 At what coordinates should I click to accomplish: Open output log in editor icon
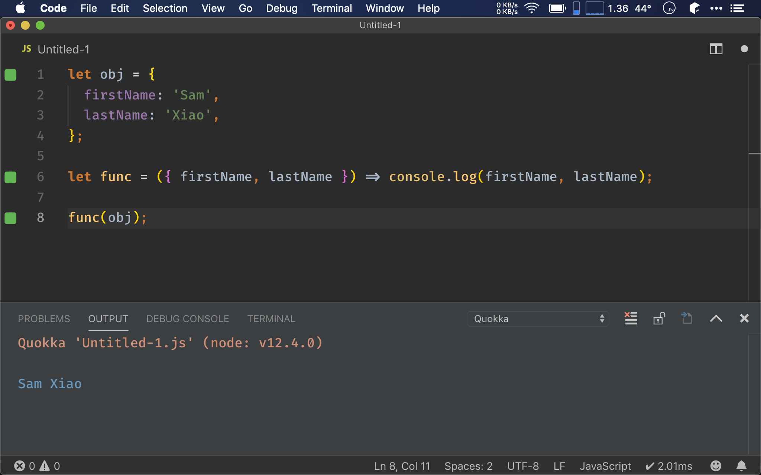coord(686,318)
